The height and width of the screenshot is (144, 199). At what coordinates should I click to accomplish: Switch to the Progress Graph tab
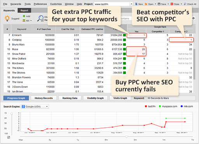pos(16,98)
